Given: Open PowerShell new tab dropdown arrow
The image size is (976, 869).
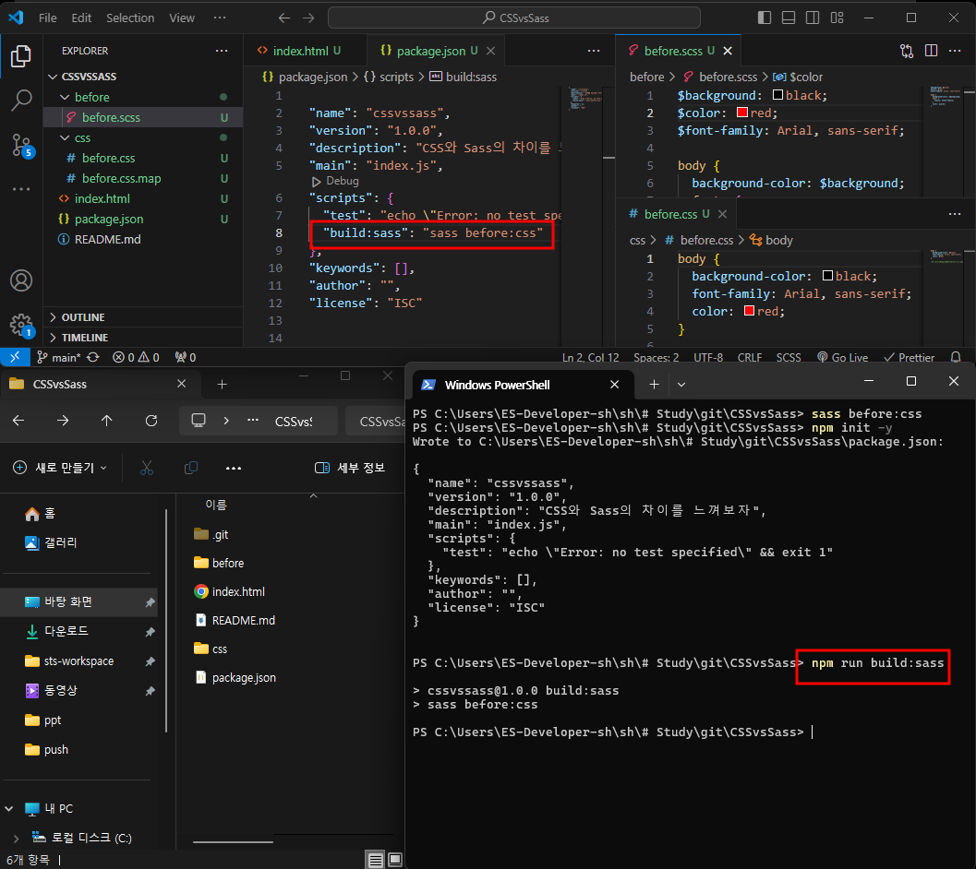Looking at the screenshot, I should (x=681, y=385).
